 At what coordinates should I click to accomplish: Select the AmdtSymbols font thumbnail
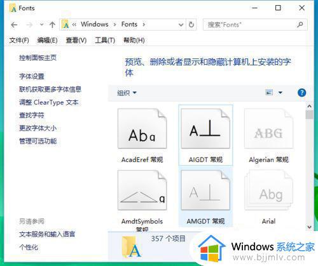(142, 190)
